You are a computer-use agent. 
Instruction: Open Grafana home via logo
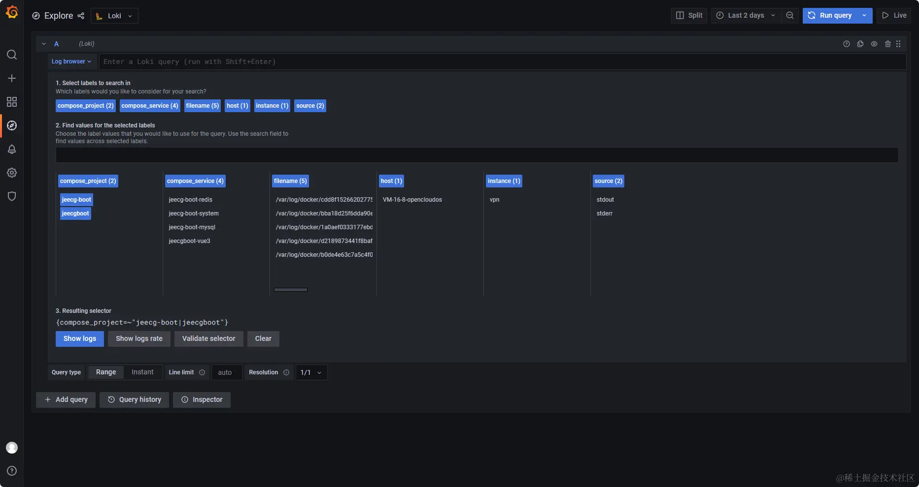(12, 12)
